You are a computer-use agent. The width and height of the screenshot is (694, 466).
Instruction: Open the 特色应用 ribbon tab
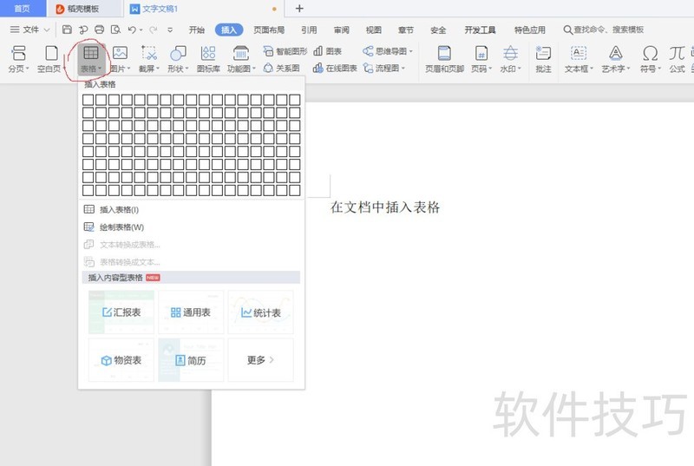tap(530, 30)
